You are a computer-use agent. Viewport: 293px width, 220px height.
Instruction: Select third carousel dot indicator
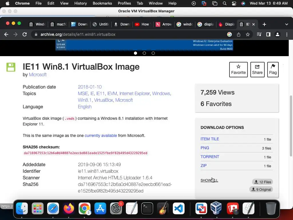click(x=153, y=53)
